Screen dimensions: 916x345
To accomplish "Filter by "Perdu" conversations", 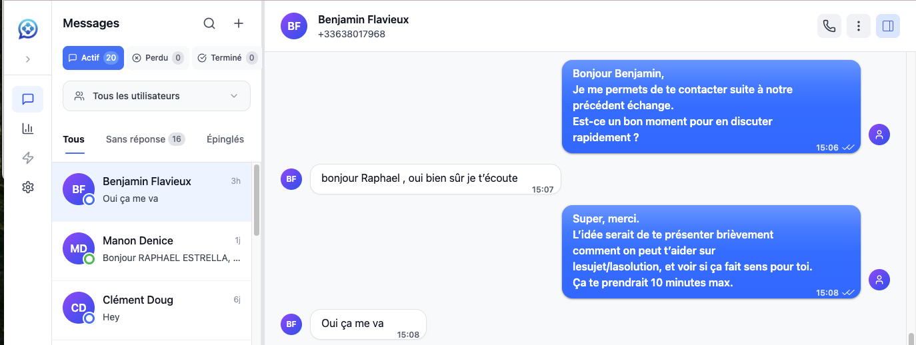I will (x=157, y=58).
